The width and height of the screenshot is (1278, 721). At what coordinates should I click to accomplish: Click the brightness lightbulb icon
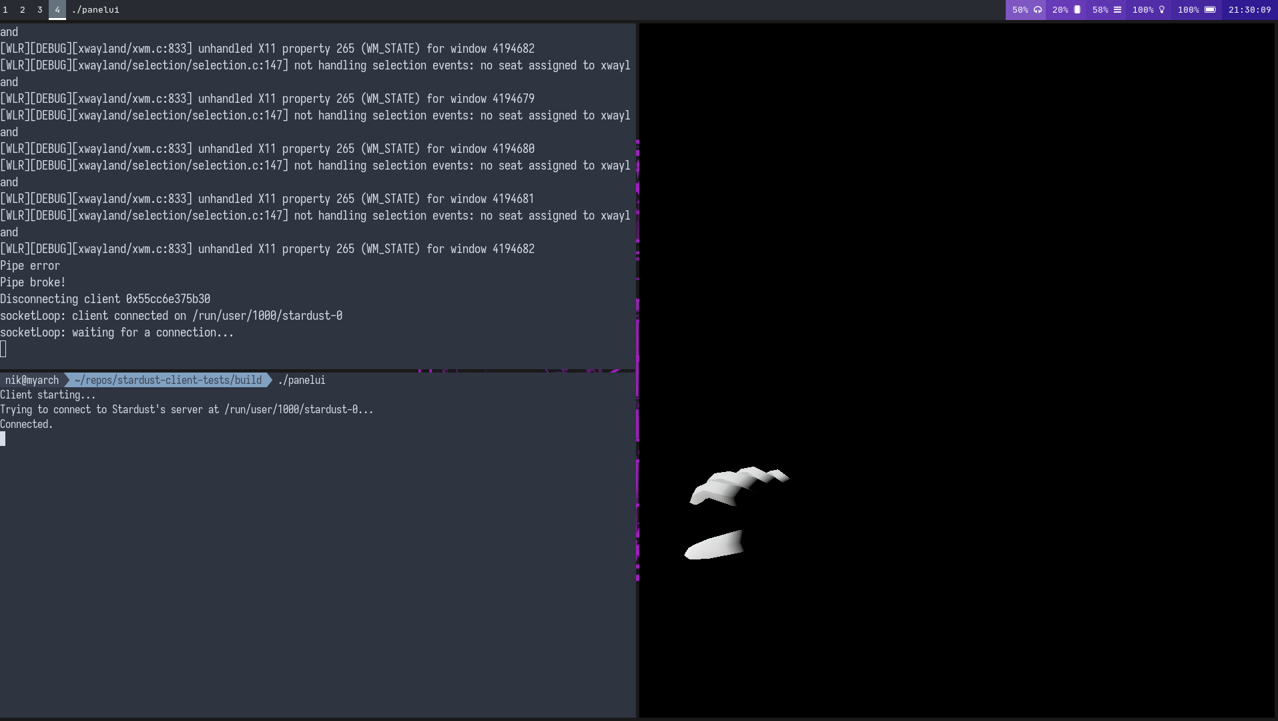click(x=1161, y=10)
